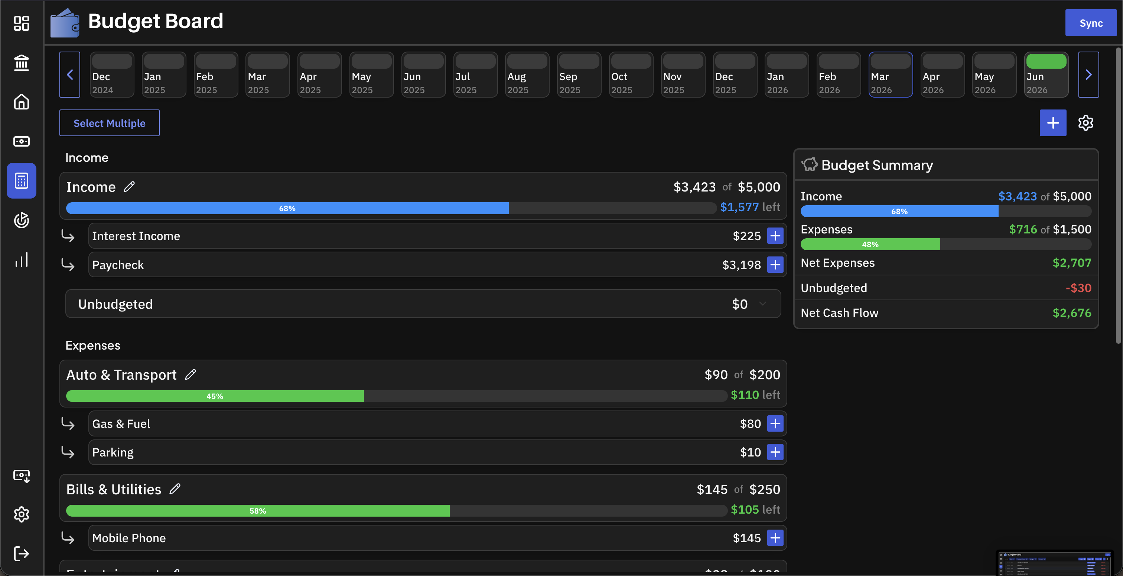Image resolution: width=1123 pixels, height=576 pixels.
Task: Open the trends bar chart icon in sidebar
Action: coord(22,259)
